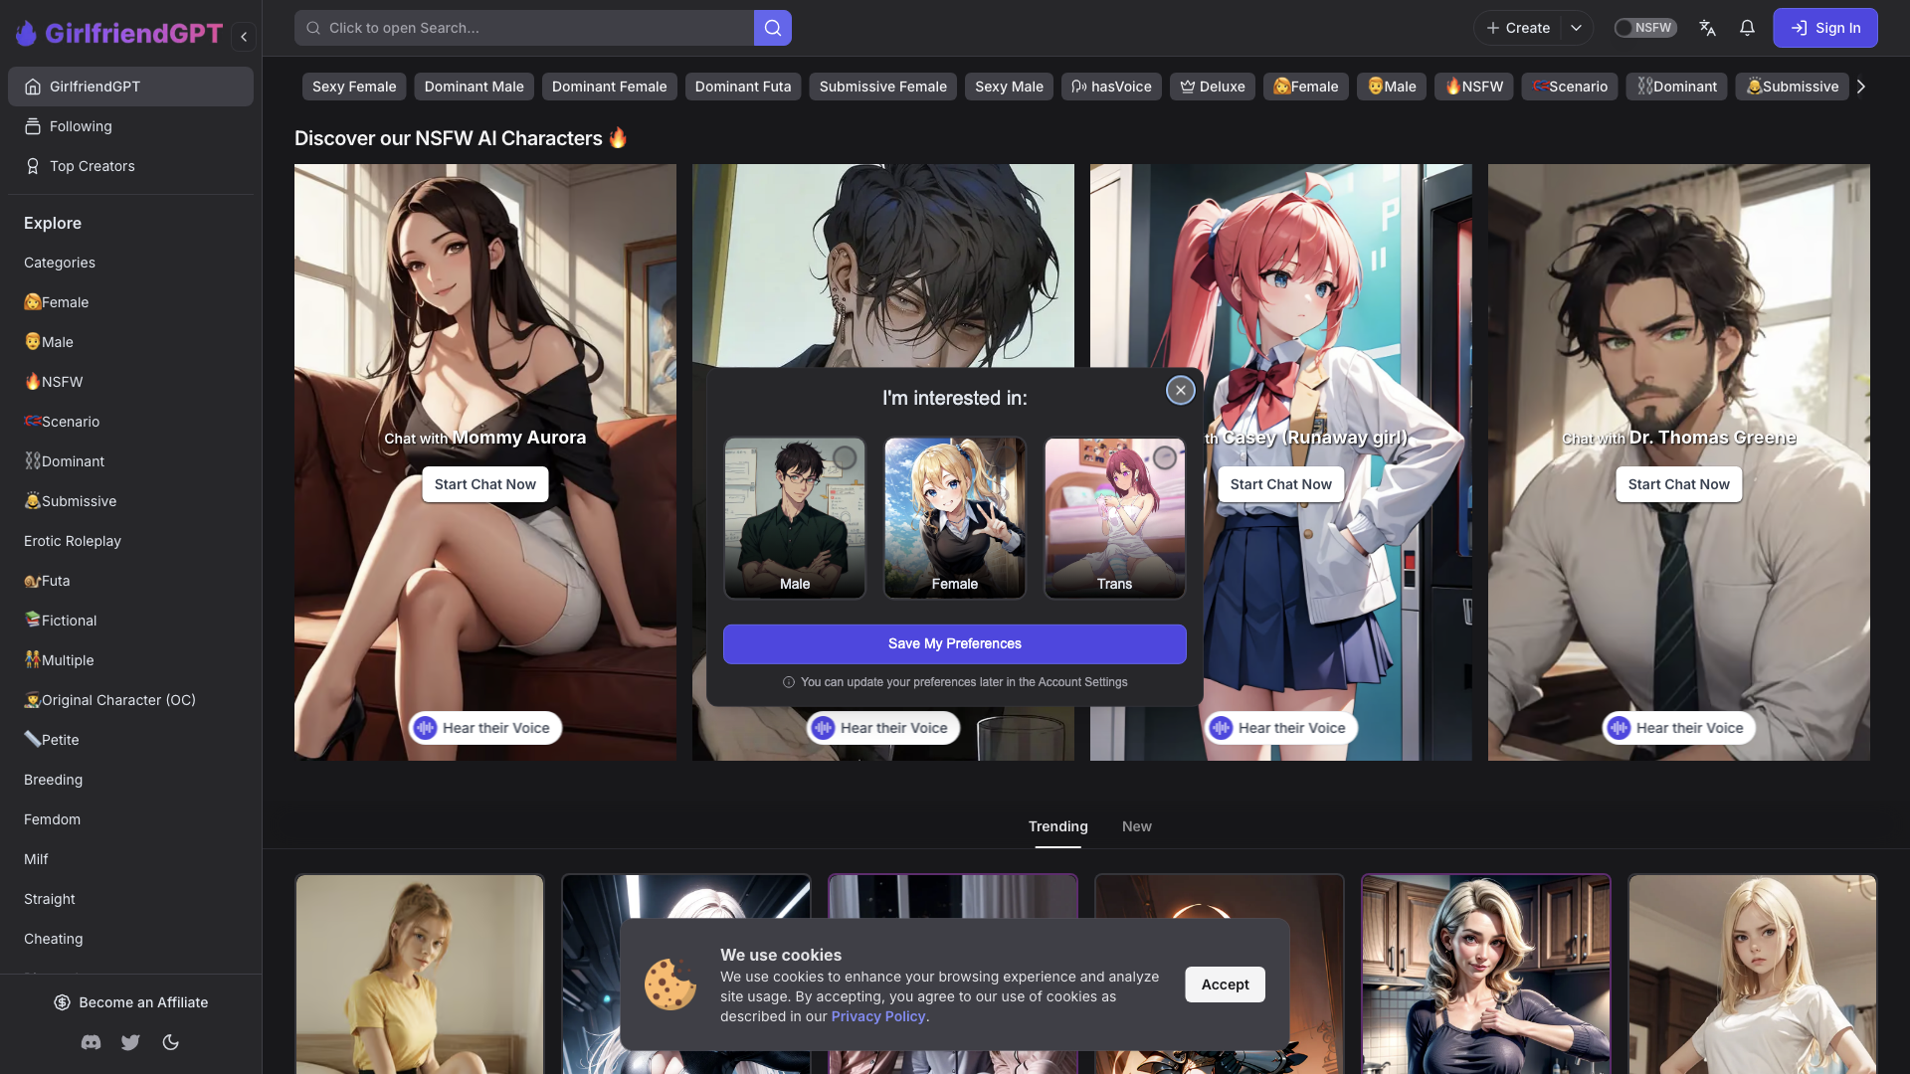Click the search bar icon

pos(773,28)
